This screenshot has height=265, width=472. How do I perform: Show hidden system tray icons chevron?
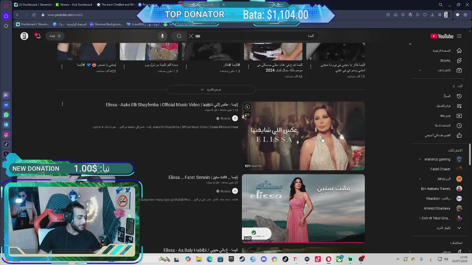(398, 259)
